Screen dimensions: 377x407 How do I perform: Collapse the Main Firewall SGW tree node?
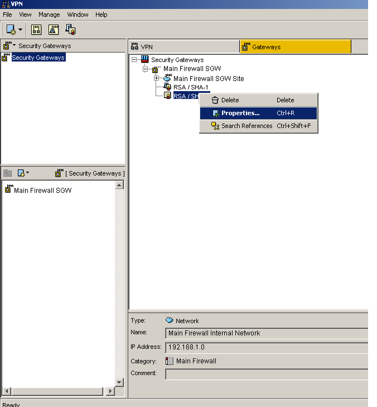point(144,69)
